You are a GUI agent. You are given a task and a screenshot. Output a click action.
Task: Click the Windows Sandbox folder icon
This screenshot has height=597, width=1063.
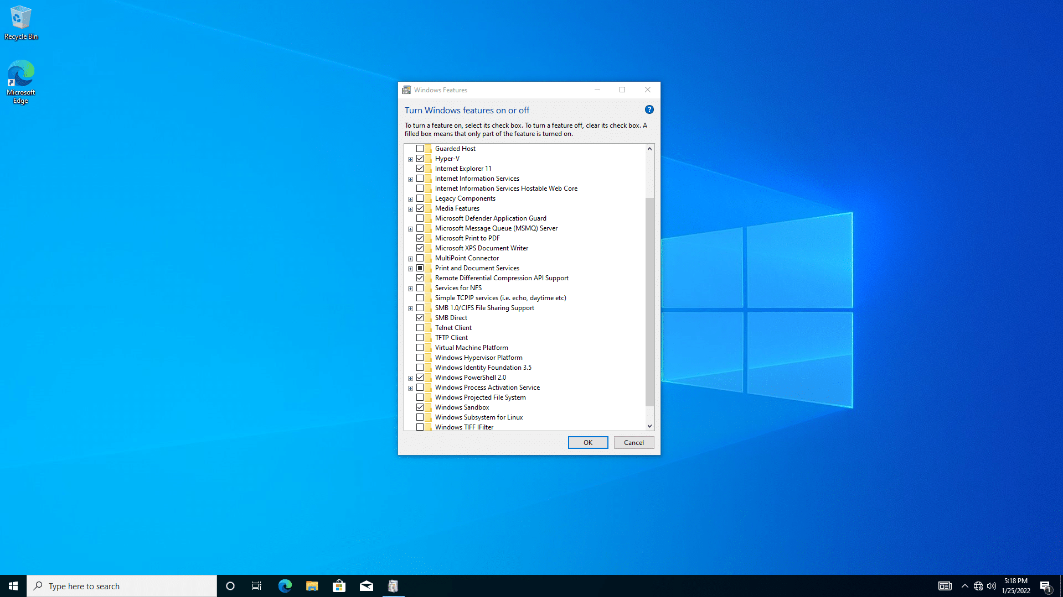point(429,407)
